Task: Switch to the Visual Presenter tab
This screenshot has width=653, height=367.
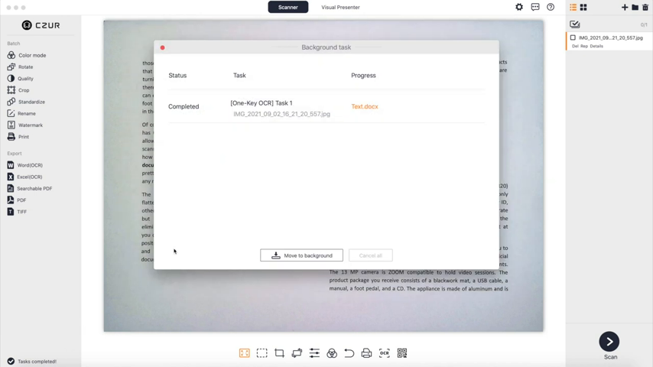Action: 340,7
